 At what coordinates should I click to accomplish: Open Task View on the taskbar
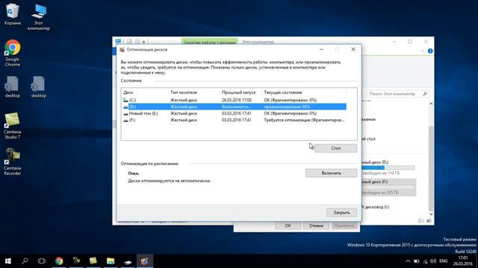pos(42,261)
